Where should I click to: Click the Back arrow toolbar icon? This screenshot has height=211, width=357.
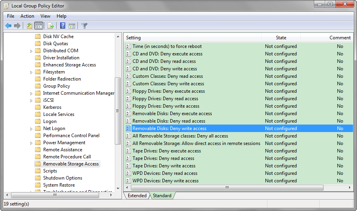[x=8, y=26]
